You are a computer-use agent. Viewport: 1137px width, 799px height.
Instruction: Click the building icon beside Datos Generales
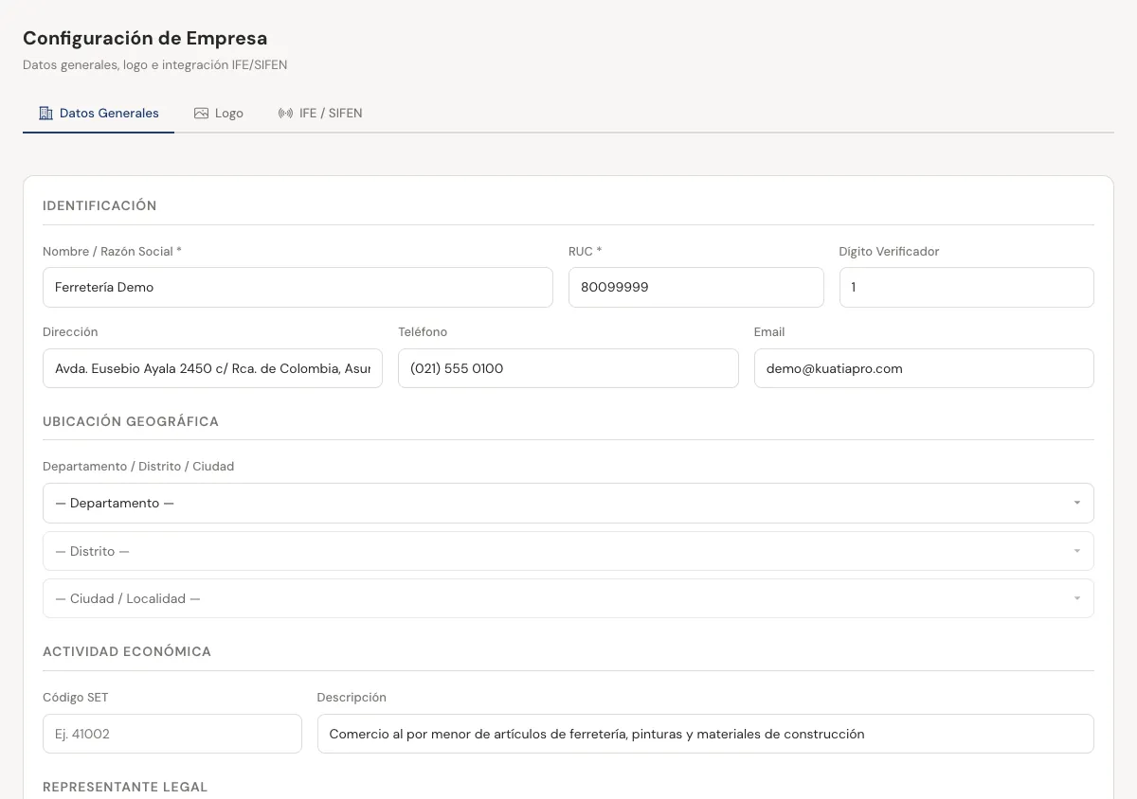pyautogui.click(x=45, y=113)
